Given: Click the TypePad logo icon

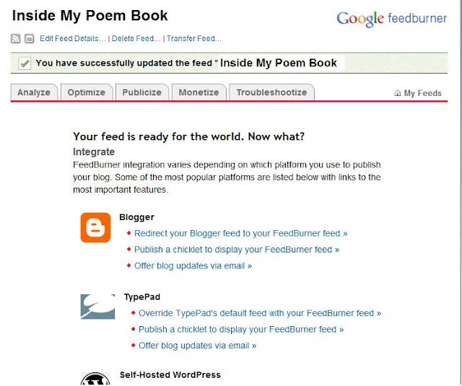Looking at the screenshot, I should click(97, 307).
